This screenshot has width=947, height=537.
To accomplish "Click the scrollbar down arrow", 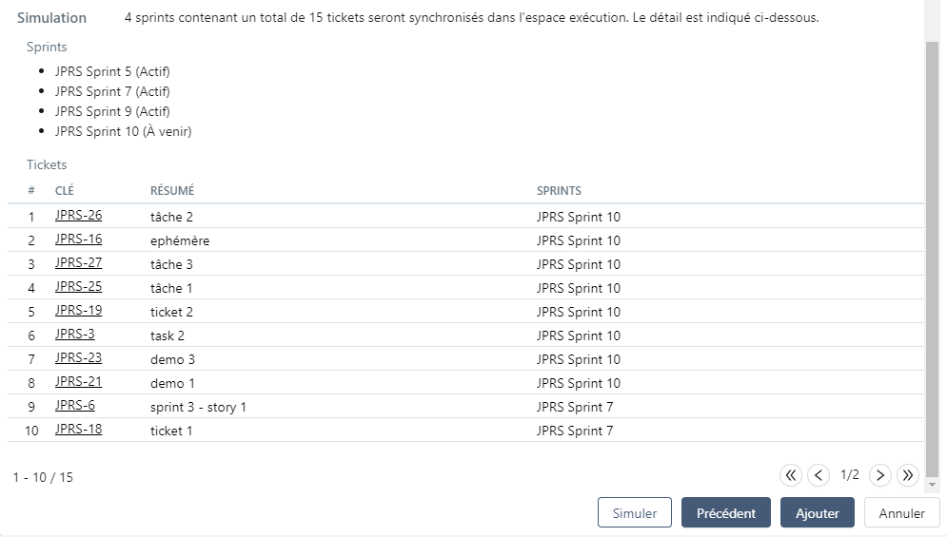I will (932, 485).
